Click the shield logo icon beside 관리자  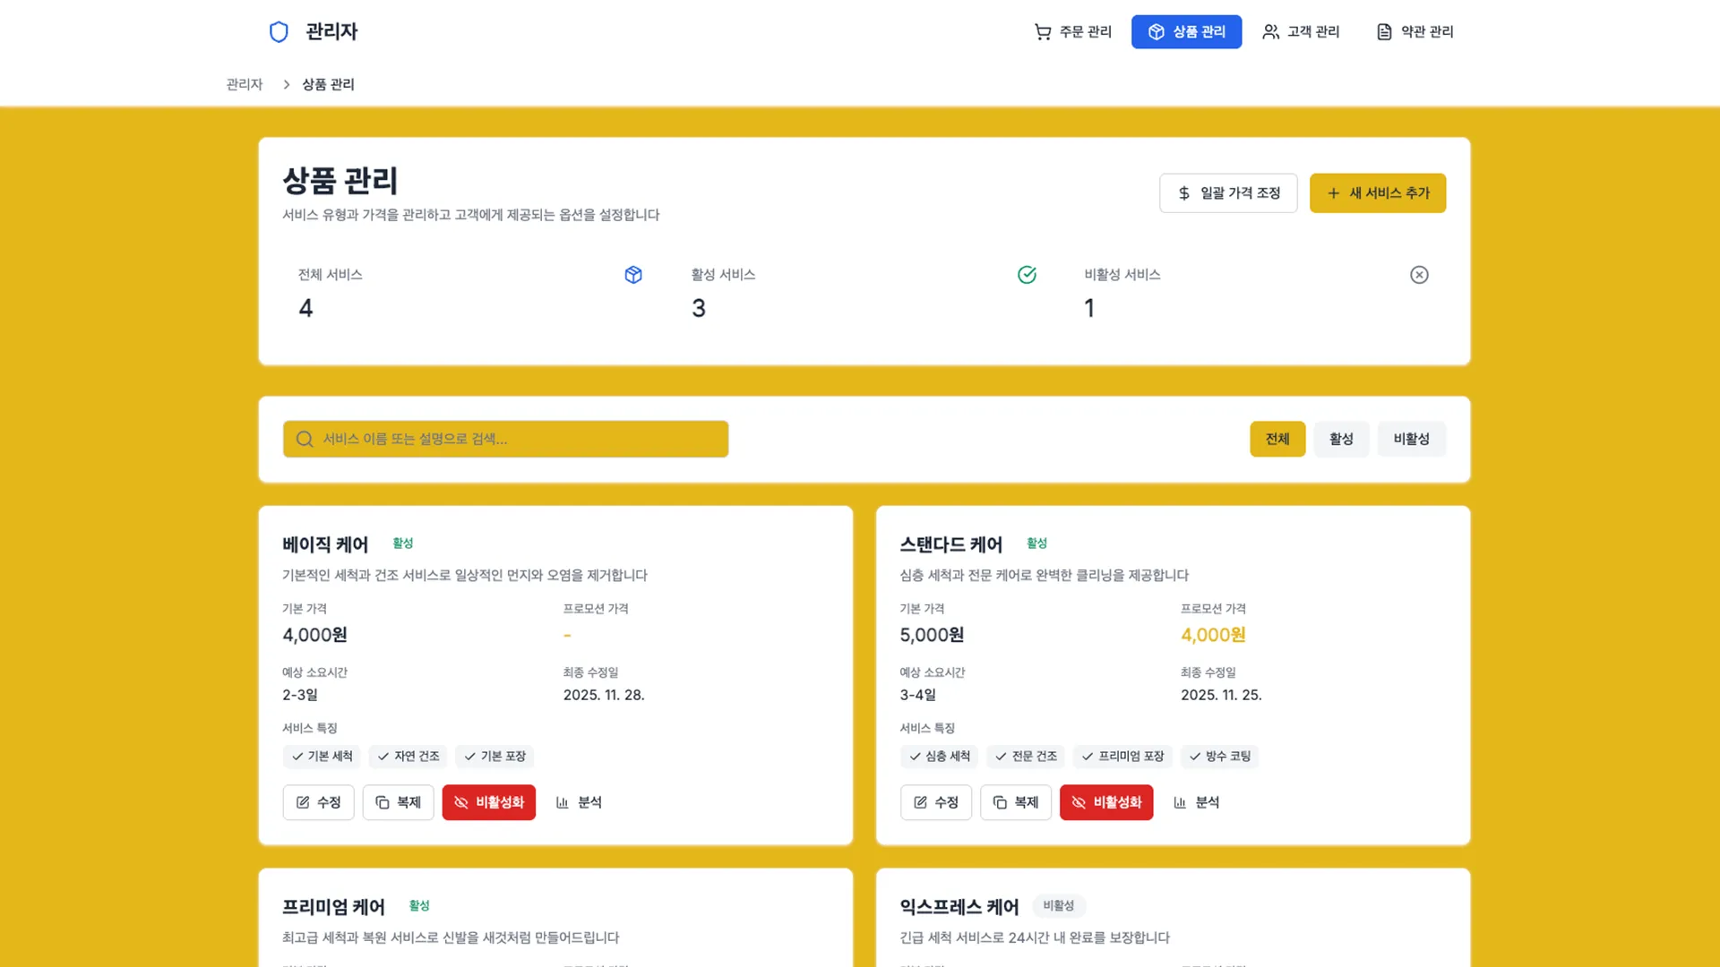[279, 31]
